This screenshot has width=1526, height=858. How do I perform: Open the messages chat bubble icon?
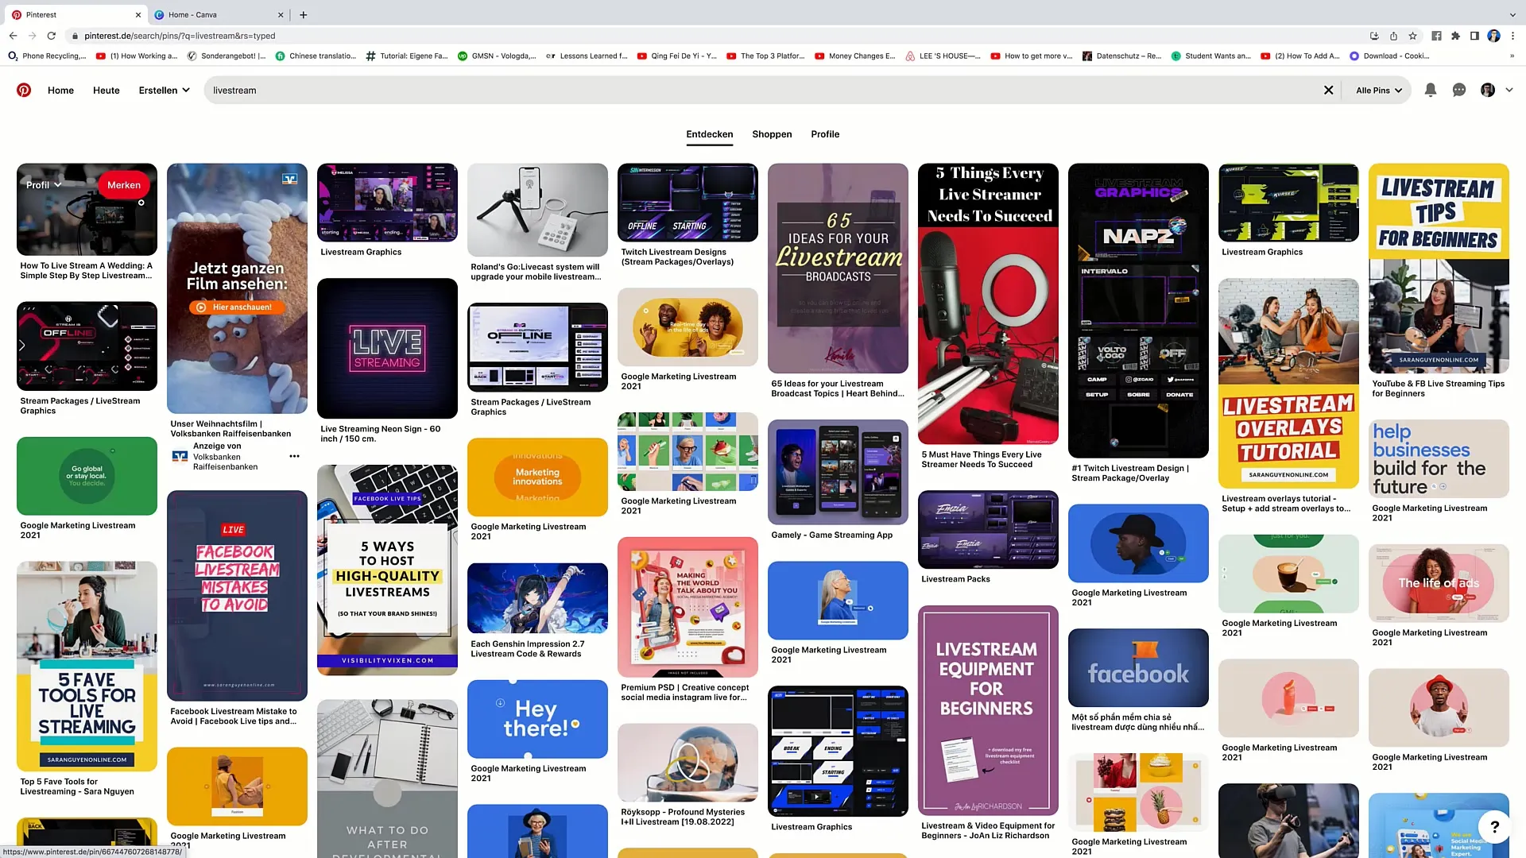(x=1458, y=90)
